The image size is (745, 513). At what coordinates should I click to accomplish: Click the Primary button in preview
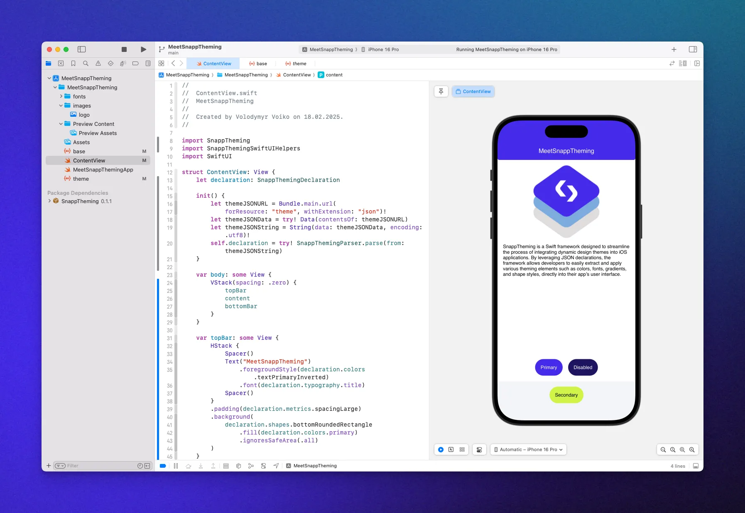tap(549, 367)
